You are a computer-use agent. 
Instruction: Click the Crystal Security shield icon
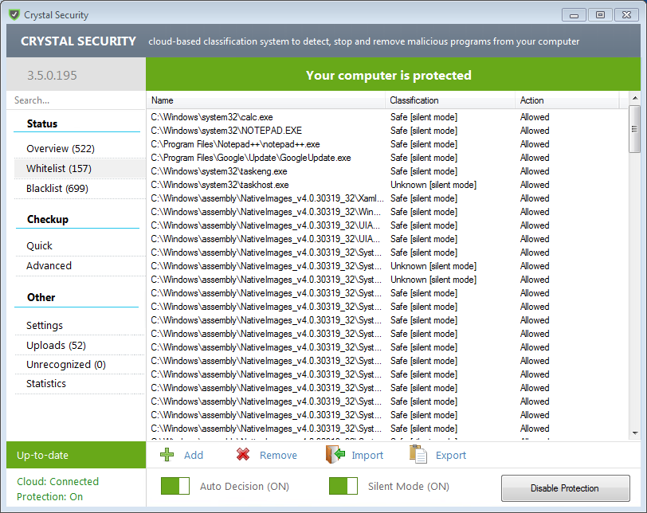click(14, 14)
